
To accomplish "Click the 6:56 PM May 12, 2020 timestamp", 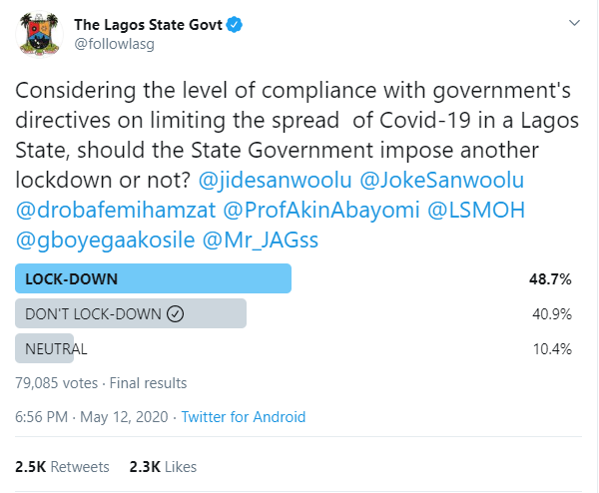I will 91,417.
